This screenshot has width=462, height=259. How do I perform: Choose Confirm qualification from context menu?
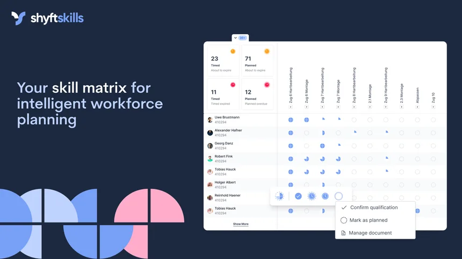(373, 208)
